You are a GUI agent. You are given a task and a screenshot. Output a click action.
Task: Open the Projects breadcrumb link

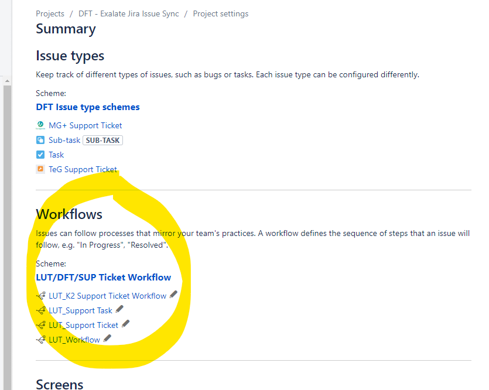50,13
